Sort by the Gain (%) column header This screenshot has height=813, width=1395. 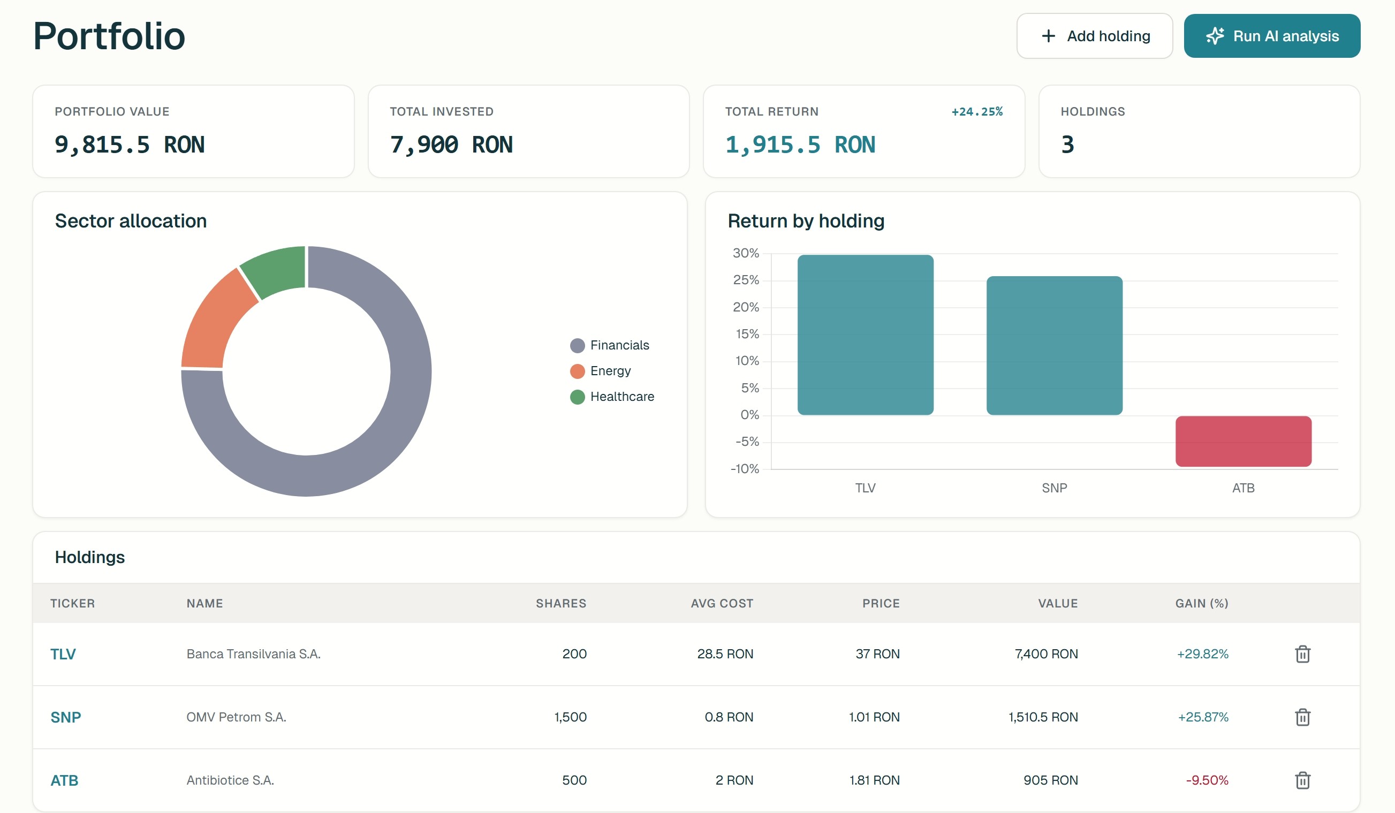[1201, 603]
